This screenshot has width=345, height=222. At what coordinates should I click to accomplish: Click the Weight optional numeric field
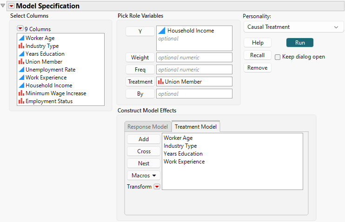[194, 58]
